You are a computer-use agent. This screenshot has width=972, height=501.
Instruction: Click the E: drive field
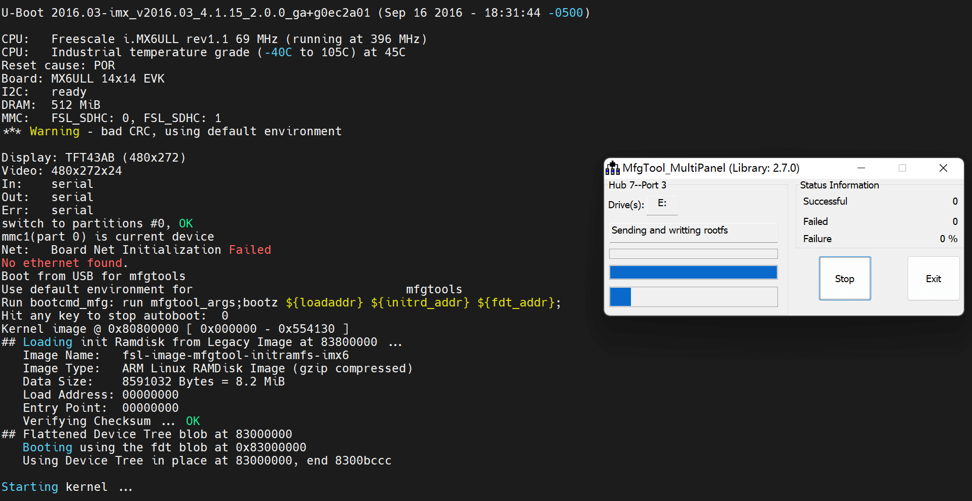pos(662,204)
